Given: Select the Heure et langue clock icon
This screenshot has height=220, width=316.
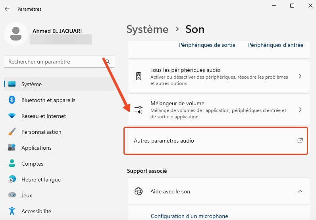Looking at the screenshot, I should pyautogui.click(x=12, y=179).
